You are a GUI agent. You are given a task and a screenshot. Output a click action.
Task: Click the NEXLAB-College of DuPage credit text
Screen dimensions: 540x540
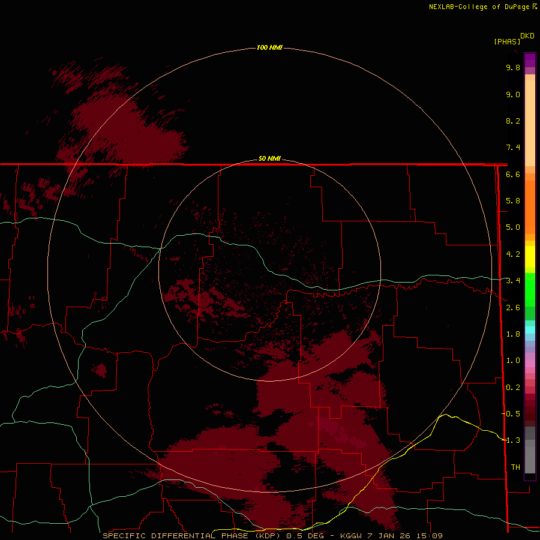click(479, 7)
